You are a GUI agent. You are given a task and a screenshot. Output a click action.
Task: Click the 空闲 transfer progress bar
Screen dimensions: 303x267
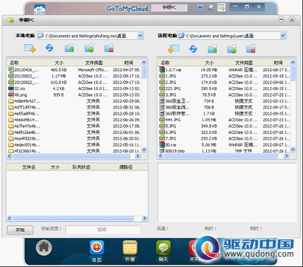103,230
